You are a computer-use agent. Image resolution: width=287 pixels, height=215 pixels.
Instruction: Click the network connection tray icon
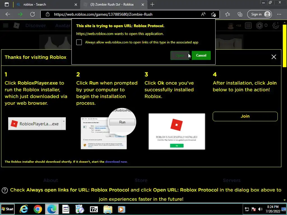[x=247, y=209]
